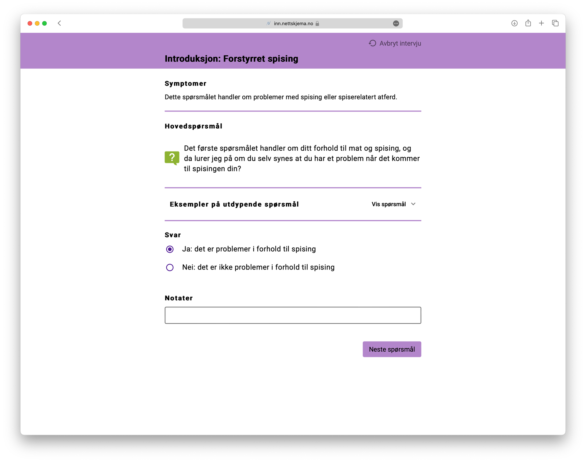
Task: Open the downloads icon in toolbar
Action: (x=514, y=23)
